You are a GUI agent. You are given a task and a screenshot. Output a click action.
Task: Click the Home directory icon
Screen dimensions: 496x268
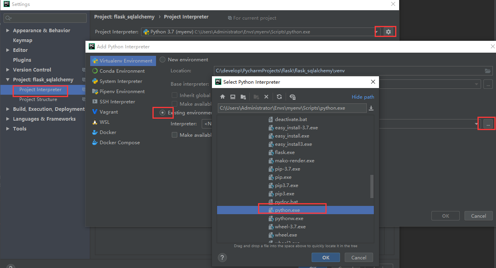click(x=223, y=97)
